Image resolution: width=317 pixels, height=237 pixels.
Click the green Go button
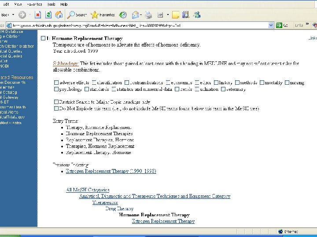(282, 25)
